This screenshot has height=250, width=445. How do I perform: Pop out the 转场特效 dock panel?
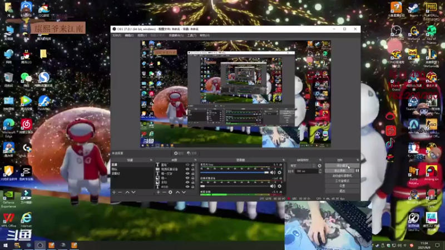pyautogui.click(x=320, y=160)
